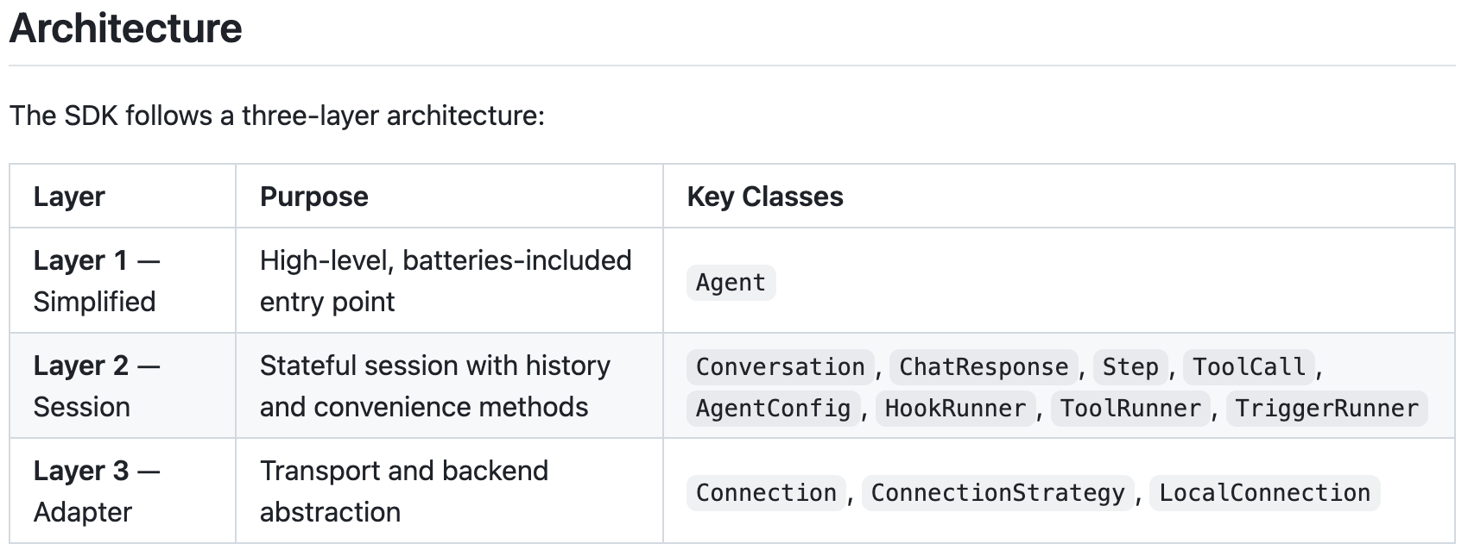The image size is (1468, 550).
Task: Click the HookRunner class tag
Action: point(955,409)
